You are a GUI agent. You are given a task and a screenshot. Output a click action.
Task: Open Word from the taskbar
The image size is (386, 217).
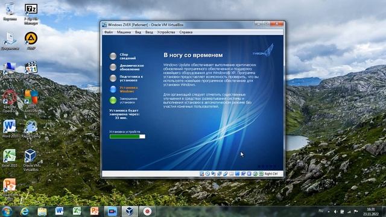pyautogui.click(x=59, y=212)
